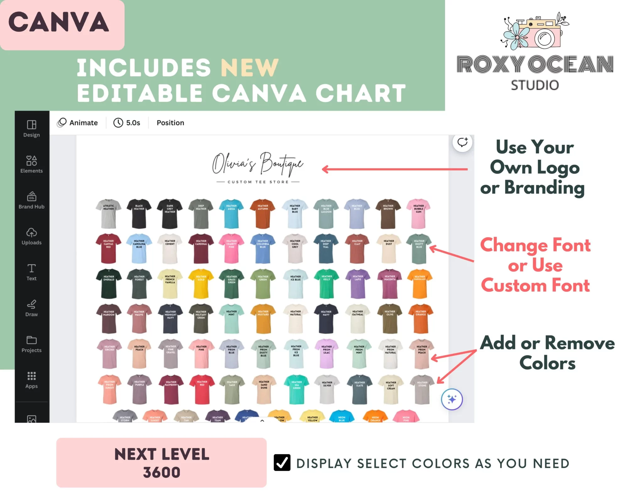Open the Apps panel icon
The height and width of the screenshot is (503, 628).
(31, 377)
